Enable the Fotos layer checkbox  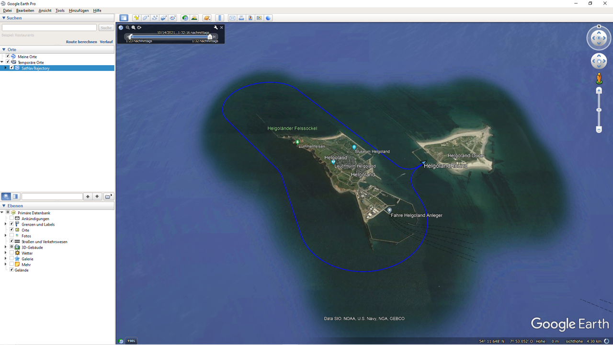pos(12,236)
